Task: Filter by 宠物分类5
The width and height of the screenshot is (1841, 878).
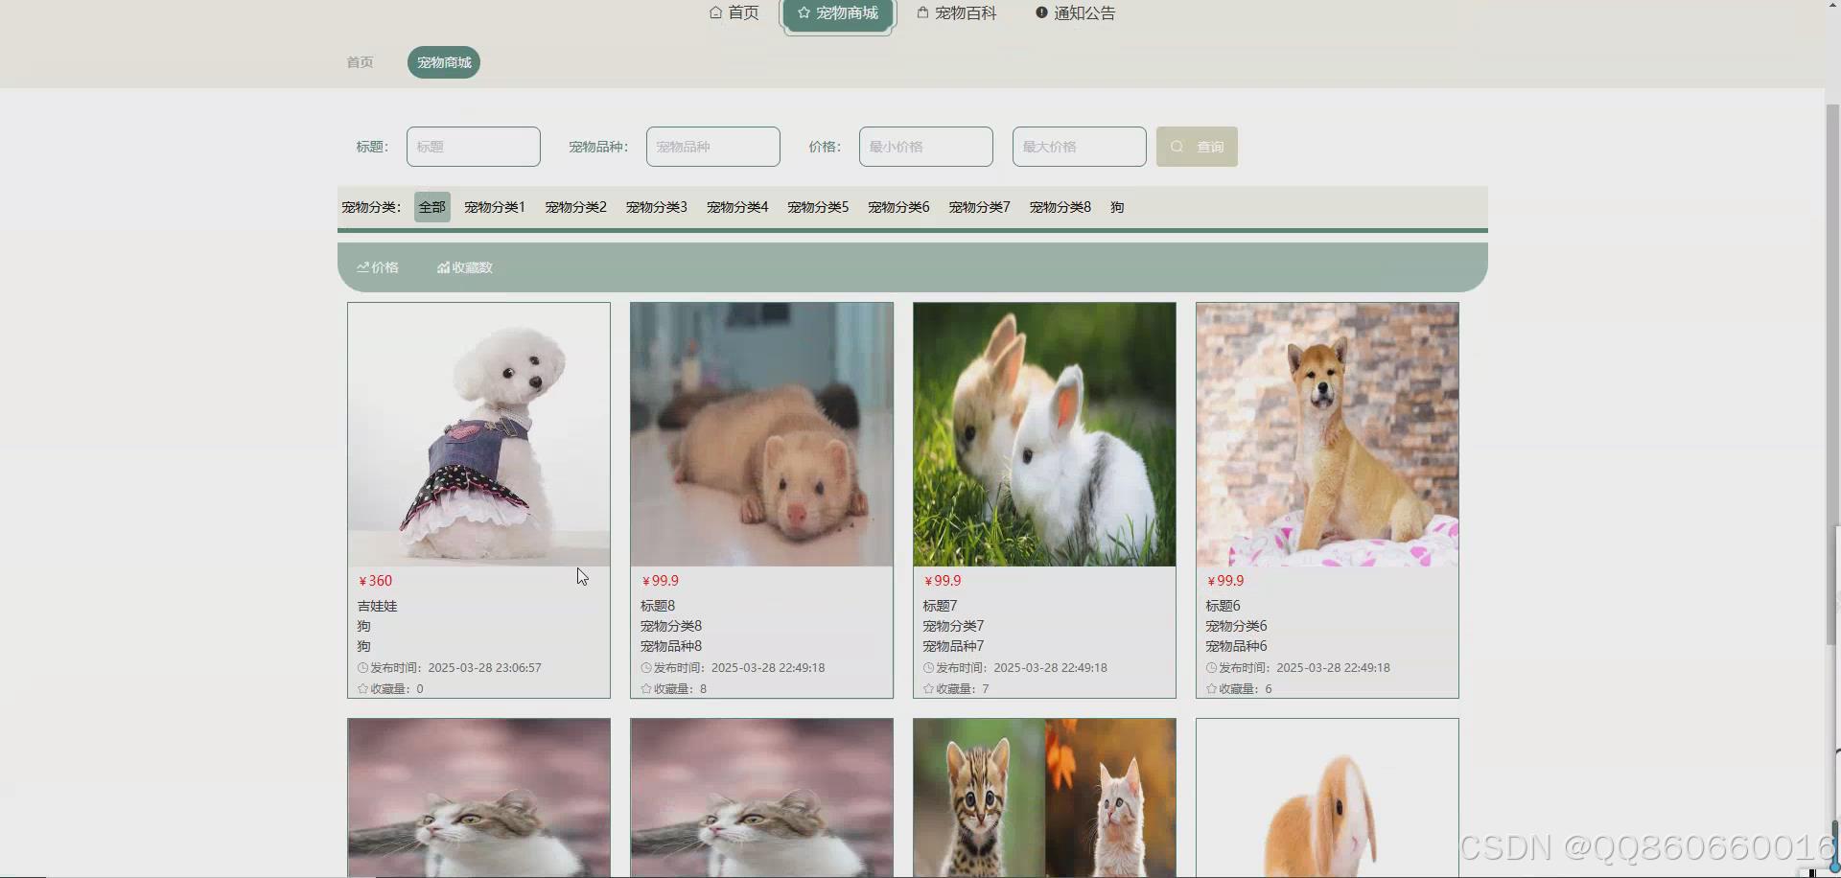Action: point(818,207)
